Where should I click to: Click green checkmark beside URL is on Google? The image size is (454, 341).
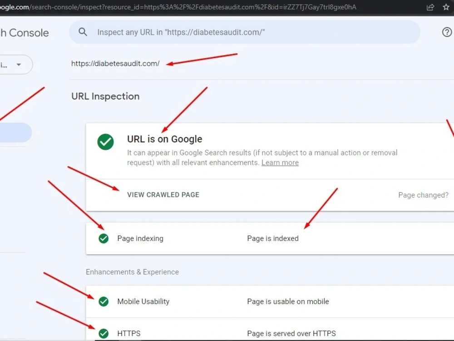click(x=105, y=142)
